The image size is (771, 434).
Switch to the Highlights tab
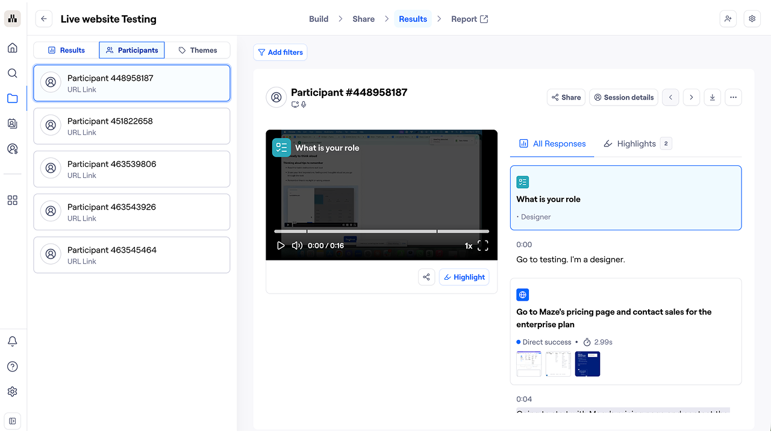636,143
